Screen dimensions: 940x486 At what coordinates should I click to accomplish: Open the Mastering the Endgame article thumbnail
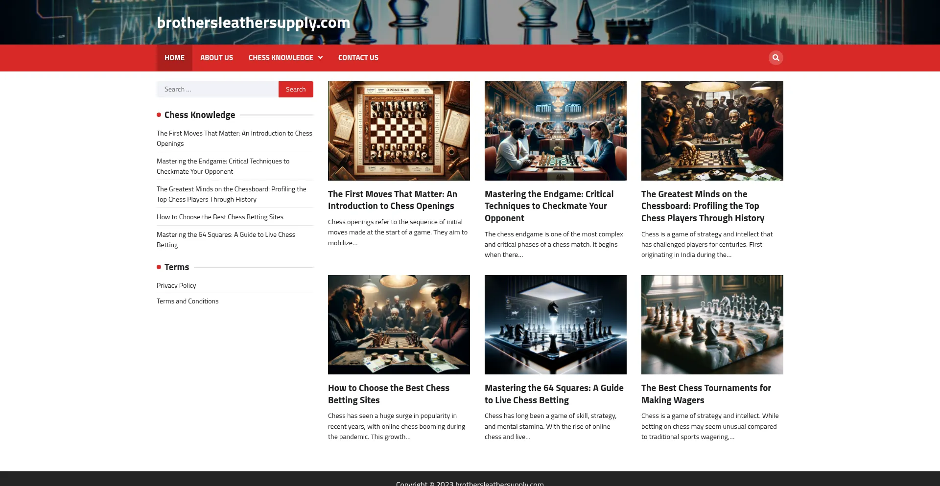[x=556, y=131]
